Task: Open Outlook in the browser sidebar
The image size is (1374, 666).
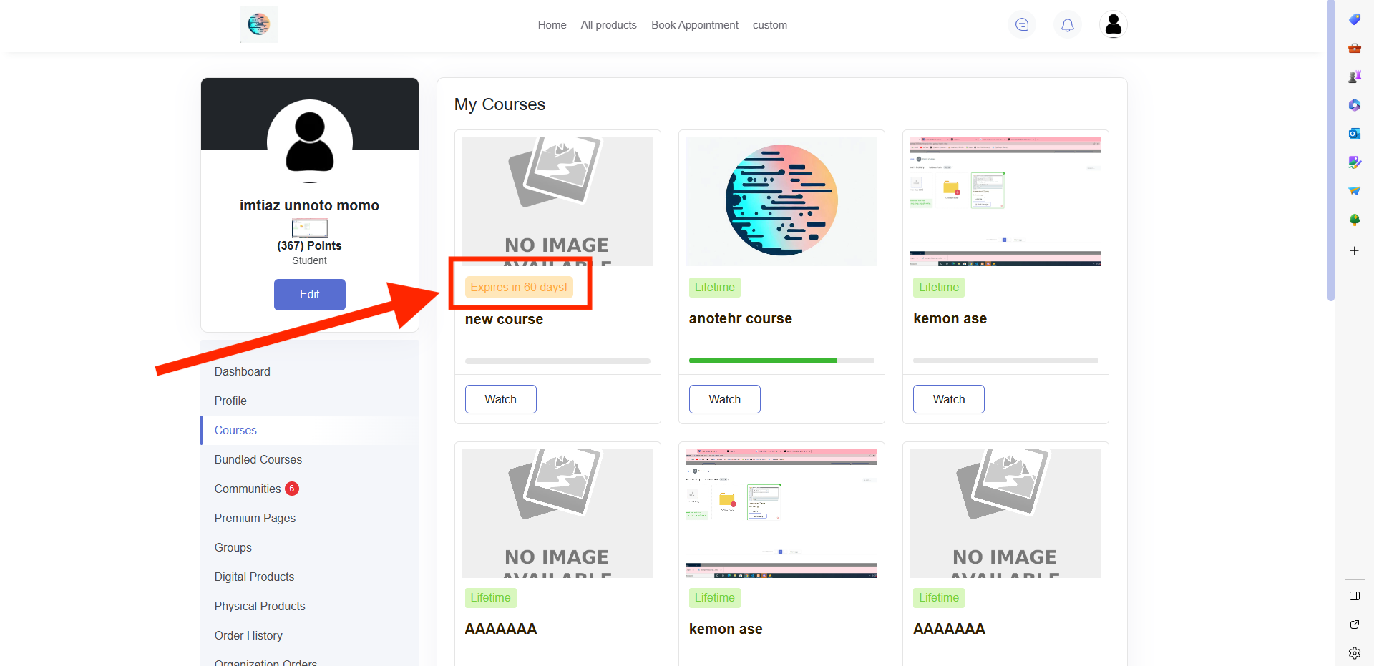Action: pyautogui.click(x=1354, y=134)
